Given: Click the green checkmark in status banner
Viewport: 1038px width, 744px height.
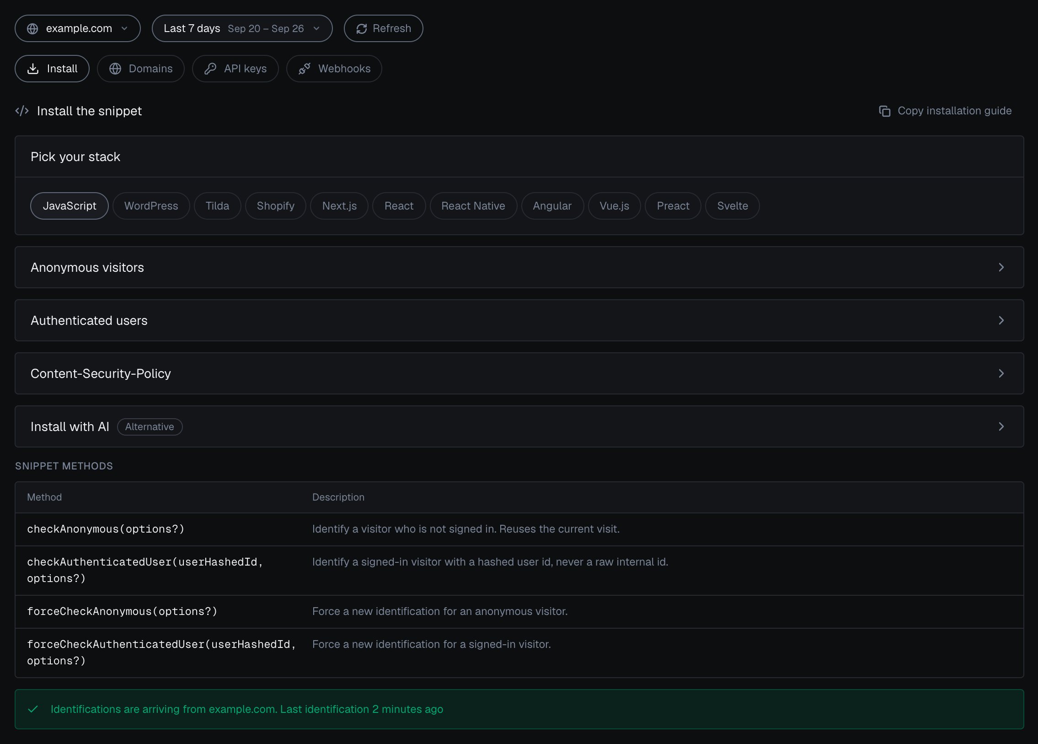Looking at the screenshot, I should click(33, 709).
